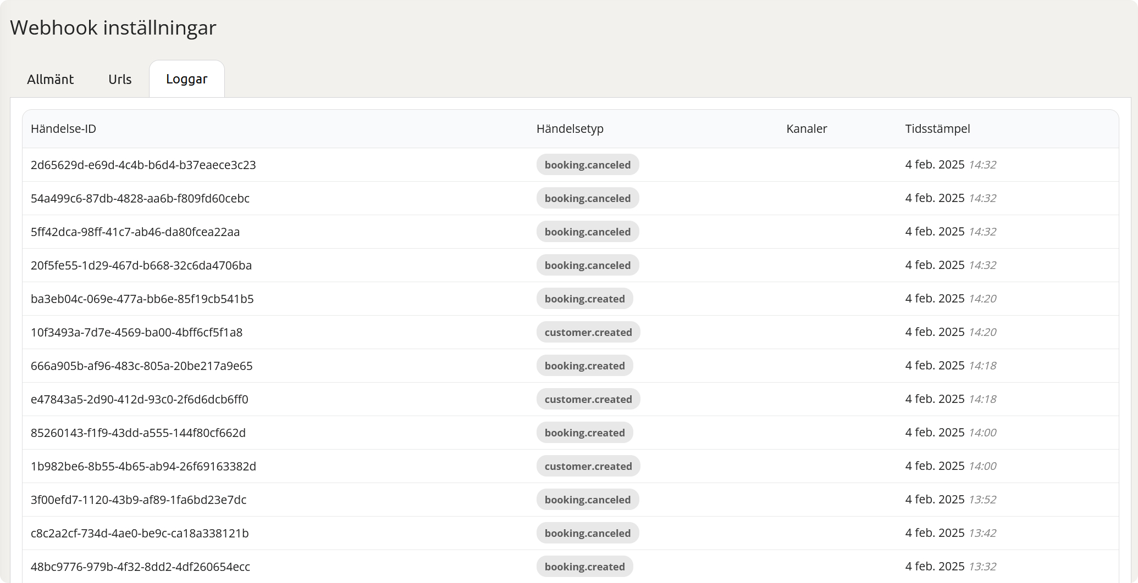The height and width of the screenshot is (583, 1138).
Task: Select event ID 3f00efd7-1120-43b9-af89-1fa6bd23e7dc
Action: coord(139,500)
